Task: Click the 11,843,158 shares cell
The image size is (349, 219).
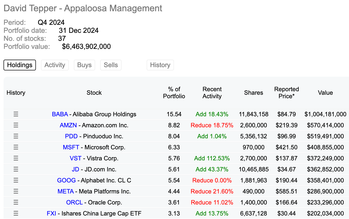Action: (254, 114)
